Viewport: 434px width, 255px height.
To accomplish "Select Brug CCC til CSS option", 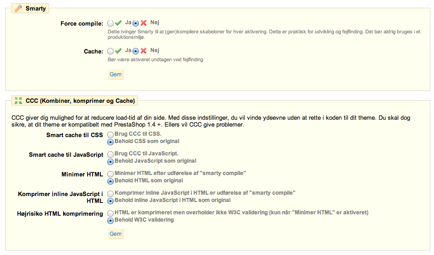I will [110, 135].
